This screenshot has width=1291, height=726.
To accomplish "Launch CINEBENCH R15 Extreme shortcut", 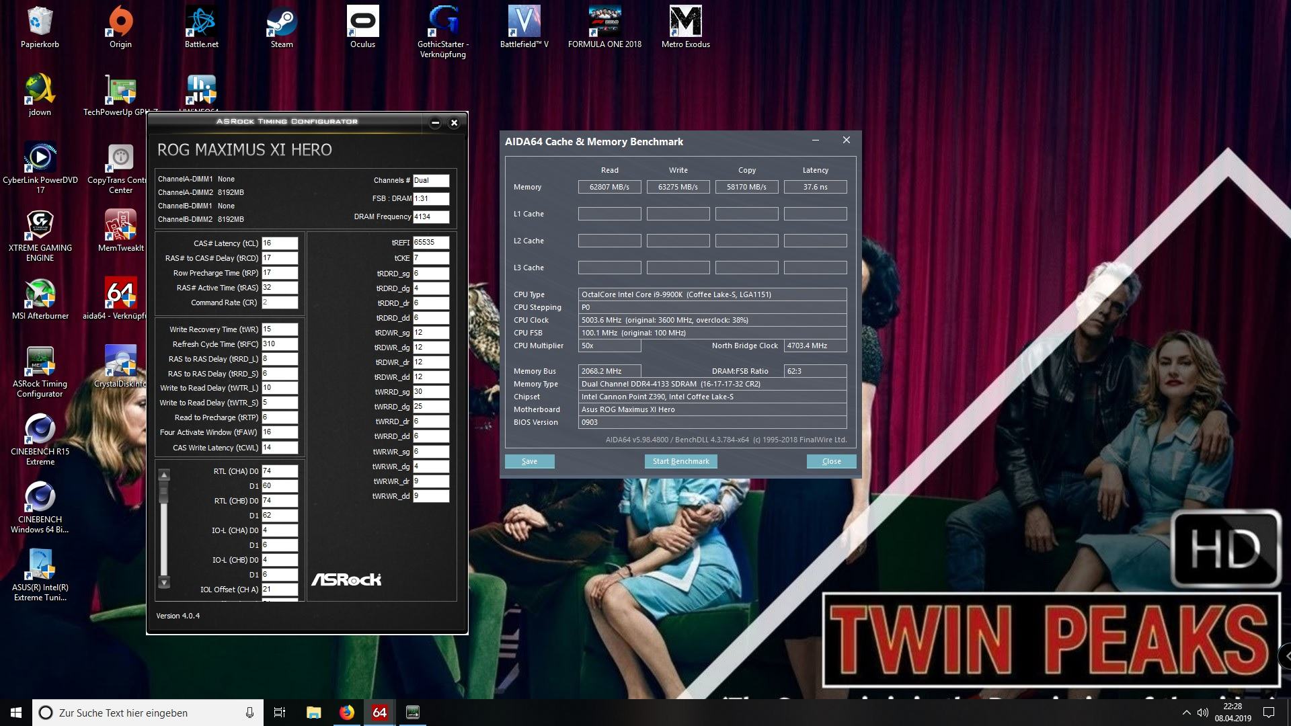I will 40,439.
